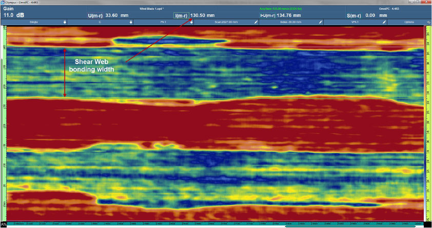Open the Single layout dropdown arrow
Image resolution: width=432 pixels, height=228 pixels.
click(65, 23)
